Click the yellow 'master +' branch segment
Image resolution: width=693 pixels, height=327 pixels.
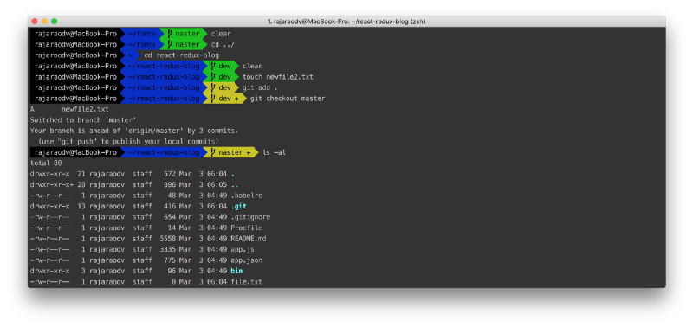(230, 152)
